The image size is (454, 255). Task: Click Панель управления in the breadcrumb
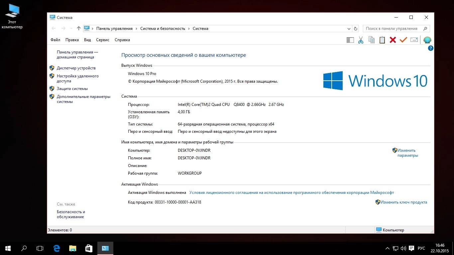click(x=114, y=29)
